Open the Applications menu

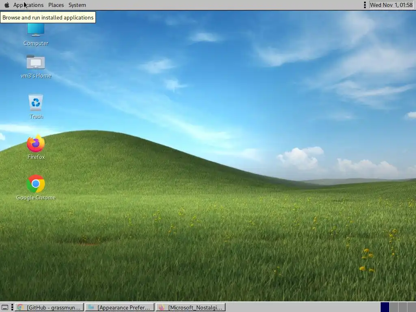coord(28,5)
